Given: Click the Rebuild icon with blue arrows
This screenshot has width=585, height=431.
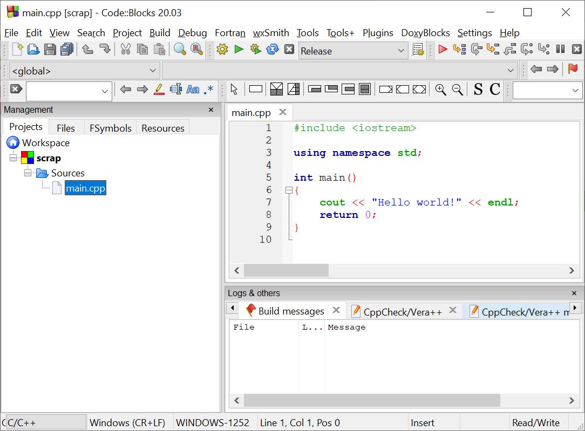Looking at the screenshot, I should point(273,50).
